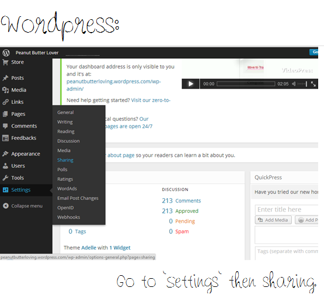
Task: Click the Add Media button in QuickPress
Action: 273,220
